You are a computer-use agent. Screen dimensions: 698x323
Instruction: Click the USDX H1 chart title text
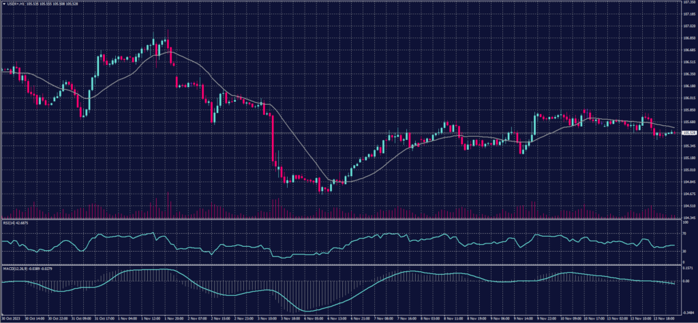click(x=16, y=3)
